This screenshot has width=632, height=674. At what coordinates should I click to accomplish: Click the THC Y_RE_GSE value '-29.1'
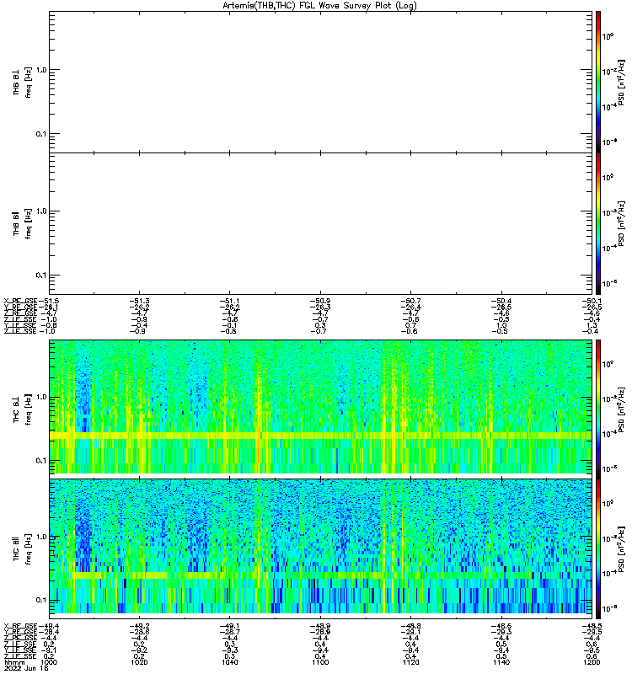pos(411,632)
